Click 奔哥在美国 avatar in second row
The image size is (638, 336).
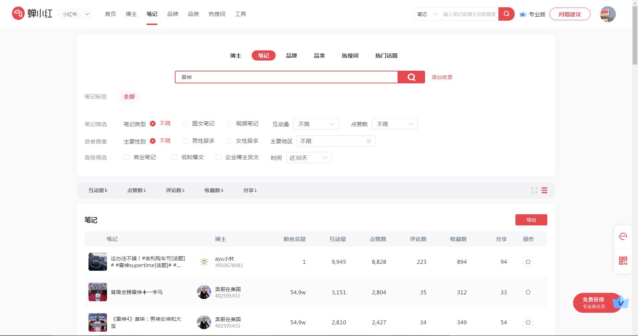pos(204,292)
